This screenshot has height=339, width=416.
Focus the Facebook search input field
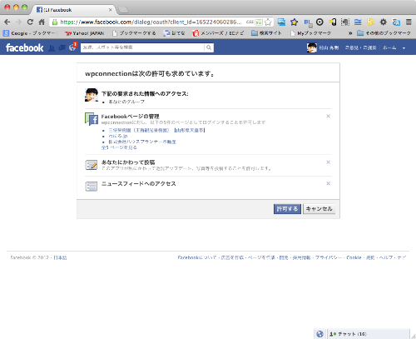[142, 47]
